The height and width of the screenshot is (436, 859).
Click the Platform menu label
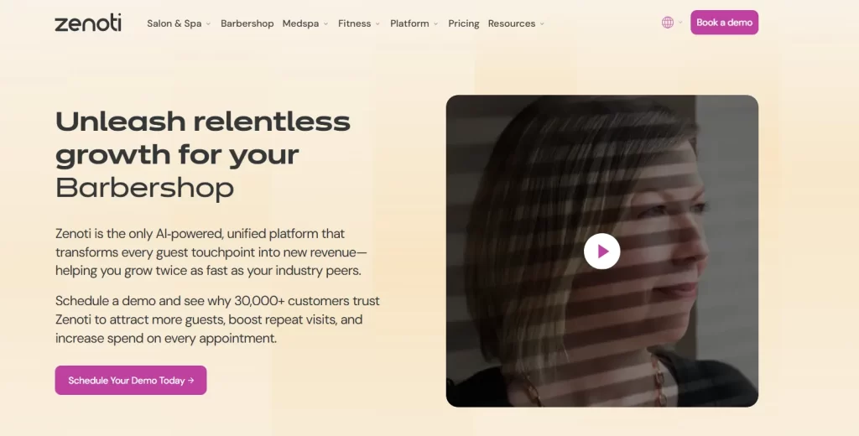pyautogui.click(x=409, y=23)
